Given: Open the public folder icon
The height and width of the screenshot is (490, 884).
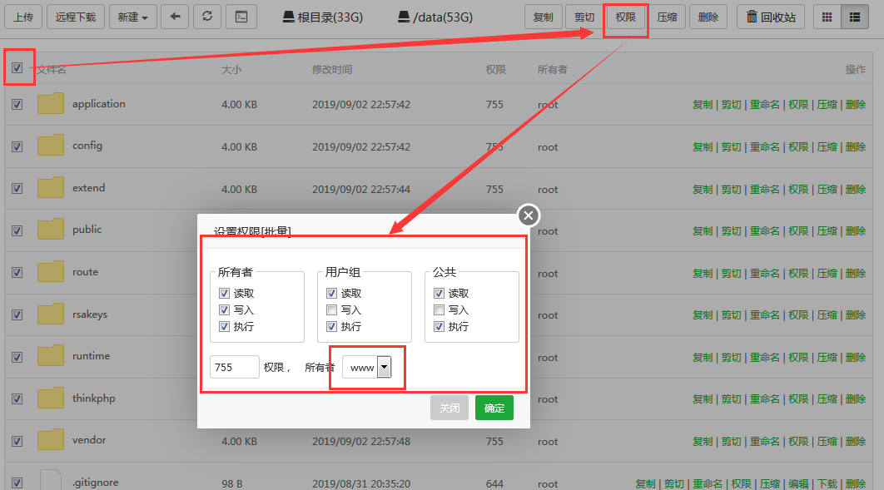Looking at the screenshot, I should pos(51,230).
